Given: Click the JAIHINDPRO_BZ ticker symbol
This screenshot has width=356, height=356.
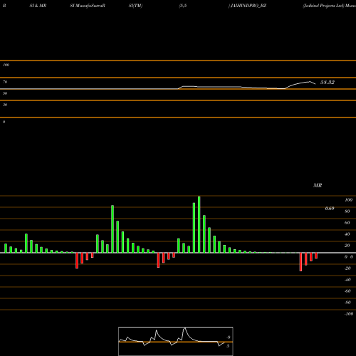Looking at the screenshot, I should [x=248, y=6].
